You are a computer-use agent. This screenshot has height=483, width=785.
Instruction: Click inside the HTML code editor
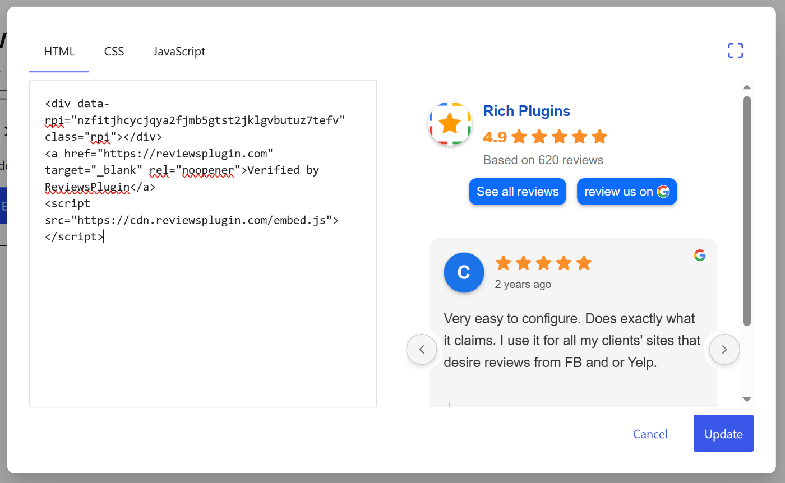point(203,244)
